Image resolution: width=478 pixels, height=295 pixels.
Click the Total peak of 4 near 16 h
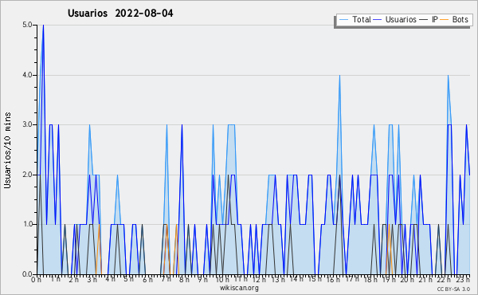(339, 76)
